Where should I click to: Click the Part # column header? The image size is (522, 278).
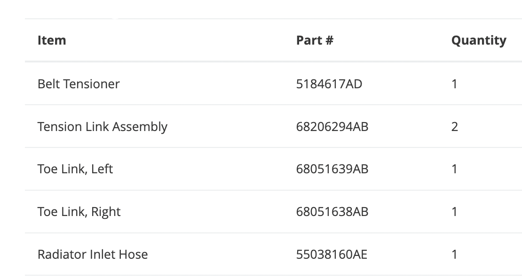click(315, 40)
